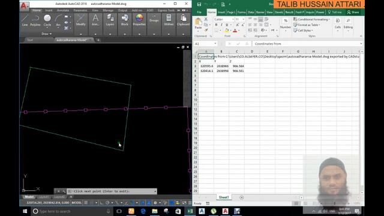Select the Line tool in AutoCAD
384x216 pixels.
[25, 20]
